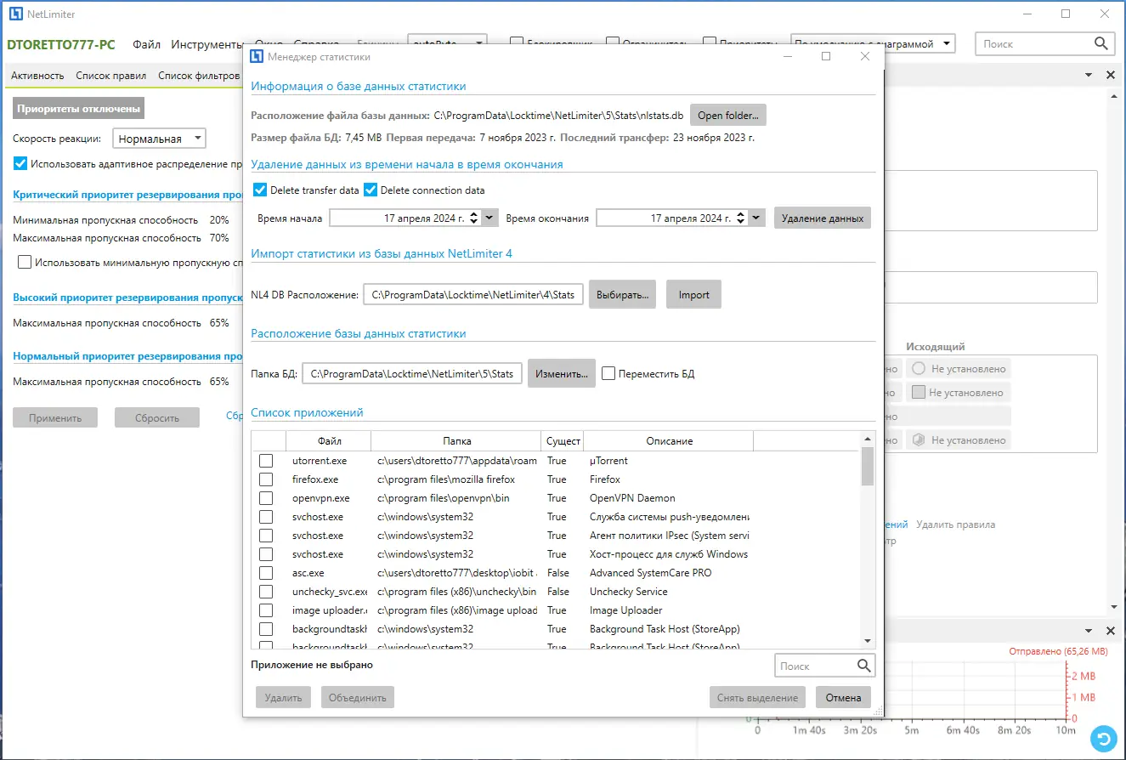Click the Снять выделение button
This screenshot has height=760, width=1126.
pos(758,698)
